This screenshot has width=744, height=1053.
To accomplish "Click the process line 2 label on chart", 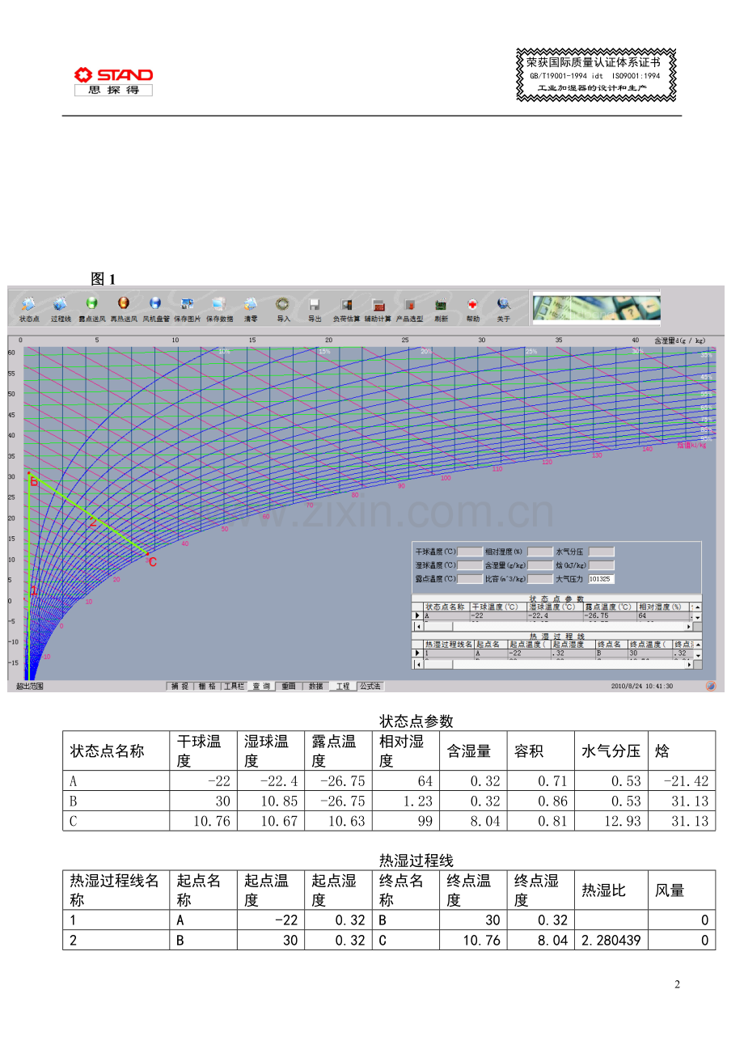I will (93, 523).
